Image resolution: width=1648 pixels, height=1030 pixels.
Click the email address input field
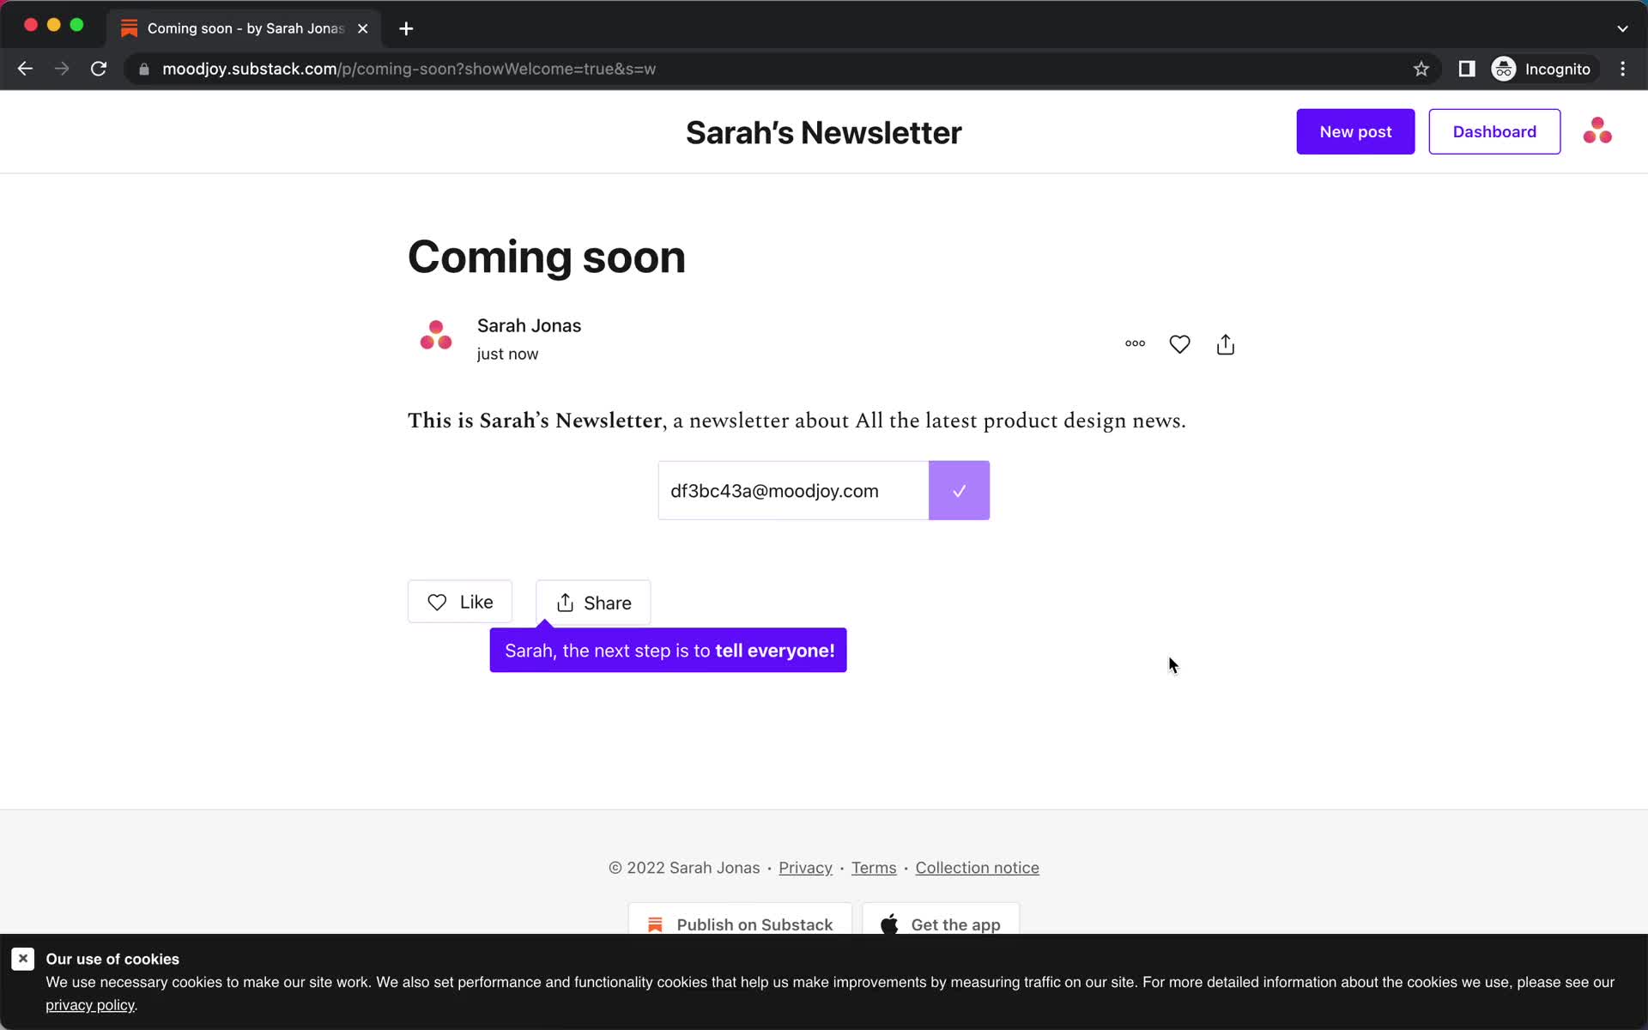point(793,490)
